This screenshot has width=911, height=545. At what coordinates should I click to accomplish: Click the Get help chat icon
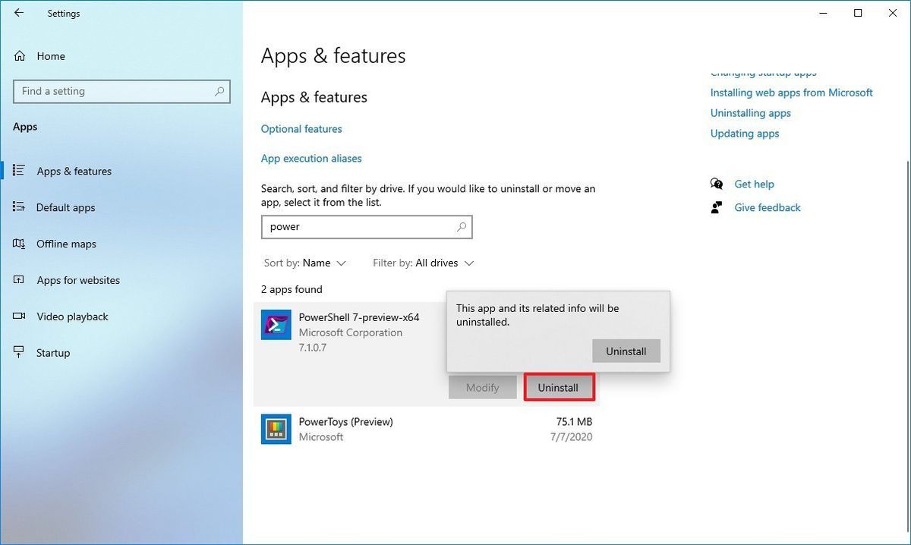pos(717,184)
